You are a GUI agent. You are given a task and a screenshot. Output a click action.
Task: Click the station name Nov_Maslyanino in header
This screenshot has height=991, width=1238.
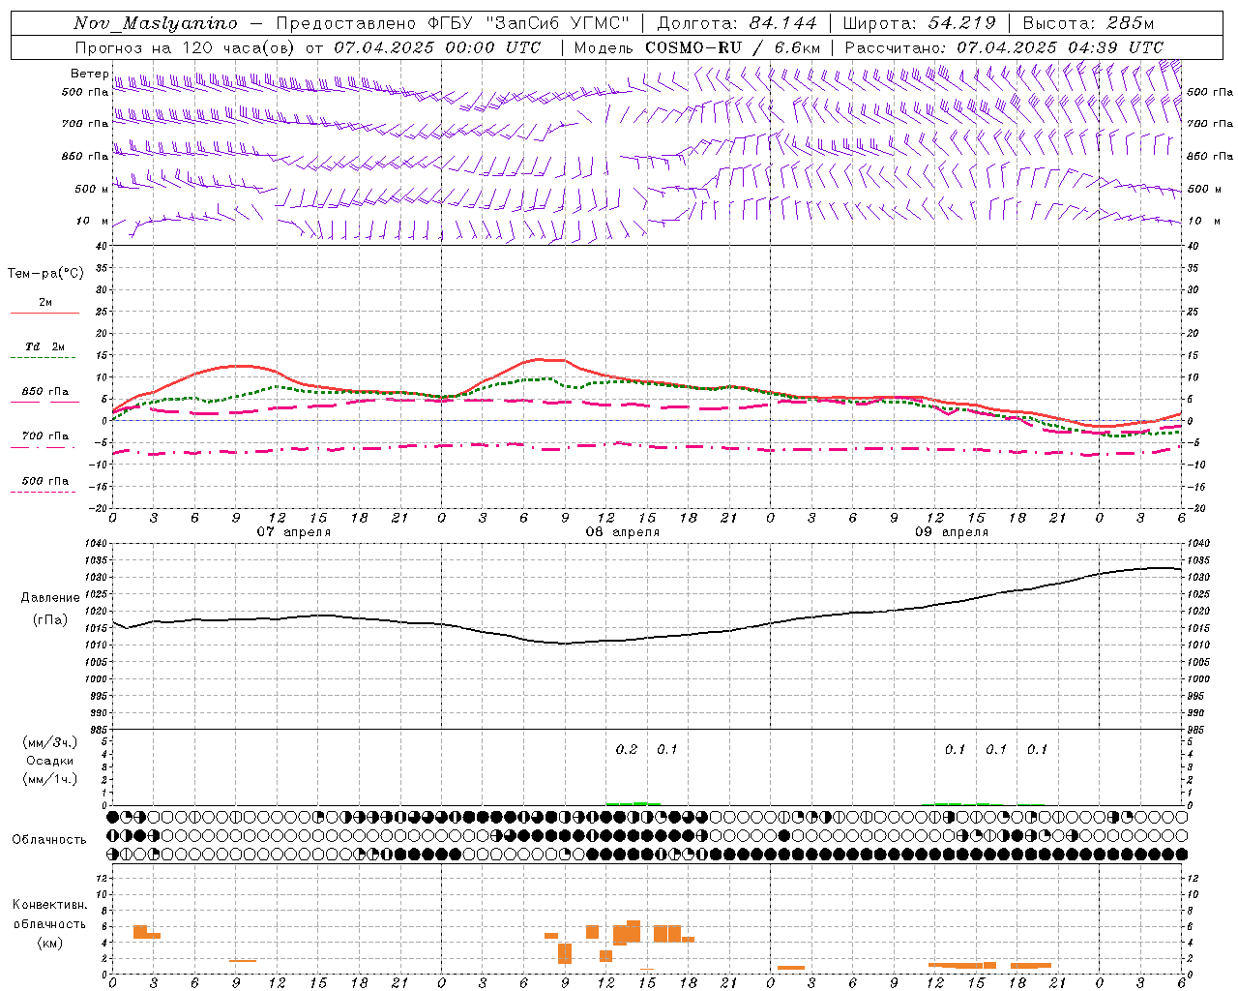tap(156, 23)
